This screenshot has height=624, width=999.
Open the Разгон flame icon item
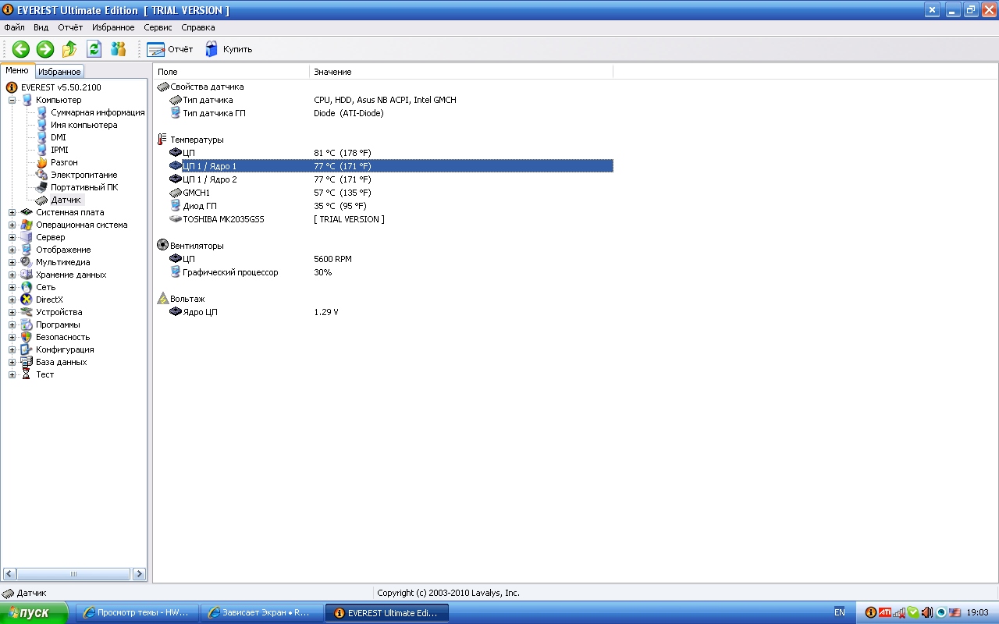point(42,162)
